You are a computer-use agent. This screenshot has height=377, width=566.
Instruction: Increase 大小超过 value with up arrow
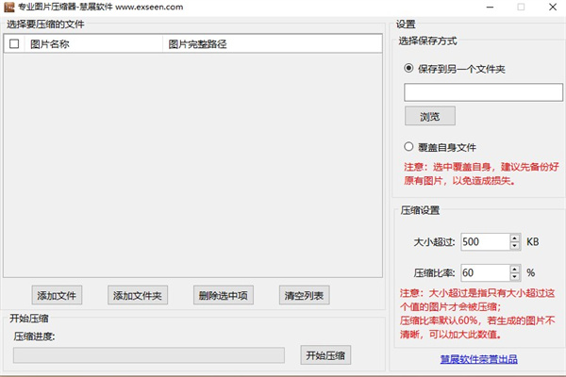pyautogui.click(x=514, y=238)
